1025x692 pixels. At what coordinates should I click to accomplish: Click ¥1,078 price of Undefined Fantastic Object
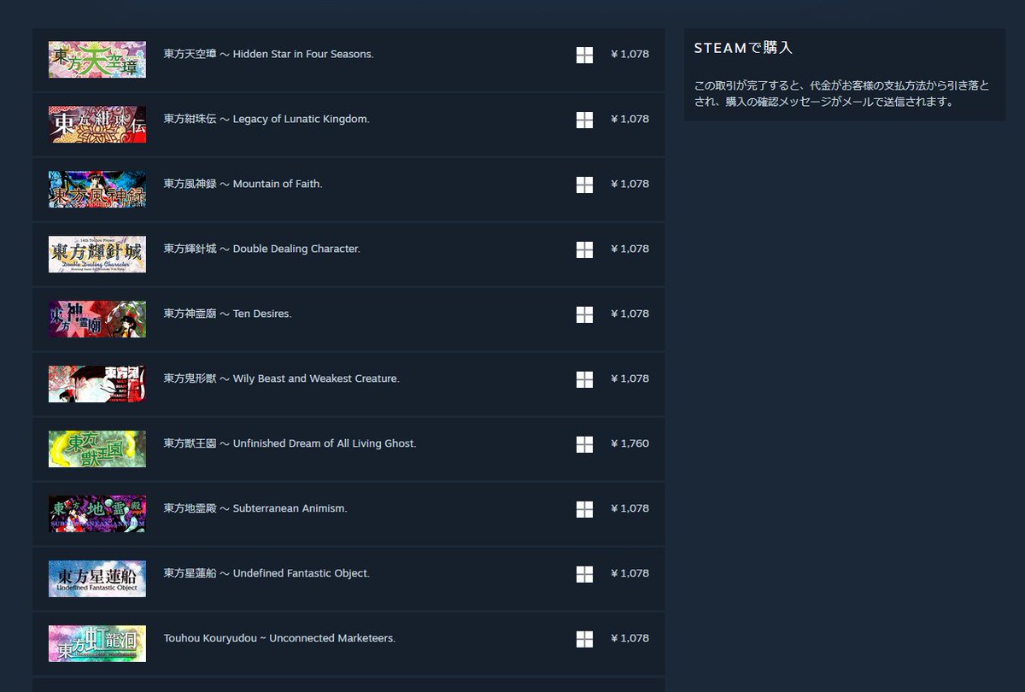point(630,573)
